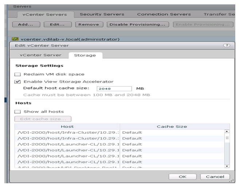Click Default cache size of fourth Launcher-CL row
240x188 pixels.
[x=132, y=162]
